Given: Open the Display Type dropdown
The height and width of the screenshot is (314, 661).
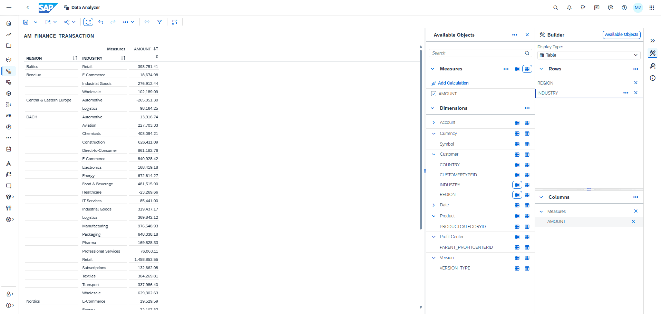Looking at the screenshot, I should click(x=589, y=55).
